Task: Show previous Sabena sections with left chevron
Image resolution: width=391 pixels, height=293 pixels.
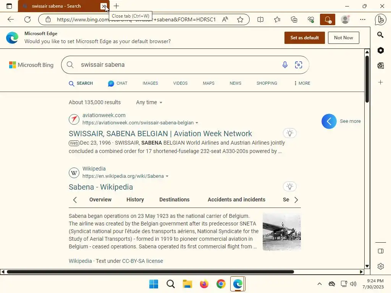Action: click(x=75, y=200)
